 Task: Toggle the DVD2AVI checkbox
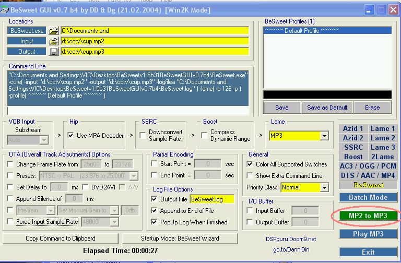pyautogui.click(x=86, y=187)
